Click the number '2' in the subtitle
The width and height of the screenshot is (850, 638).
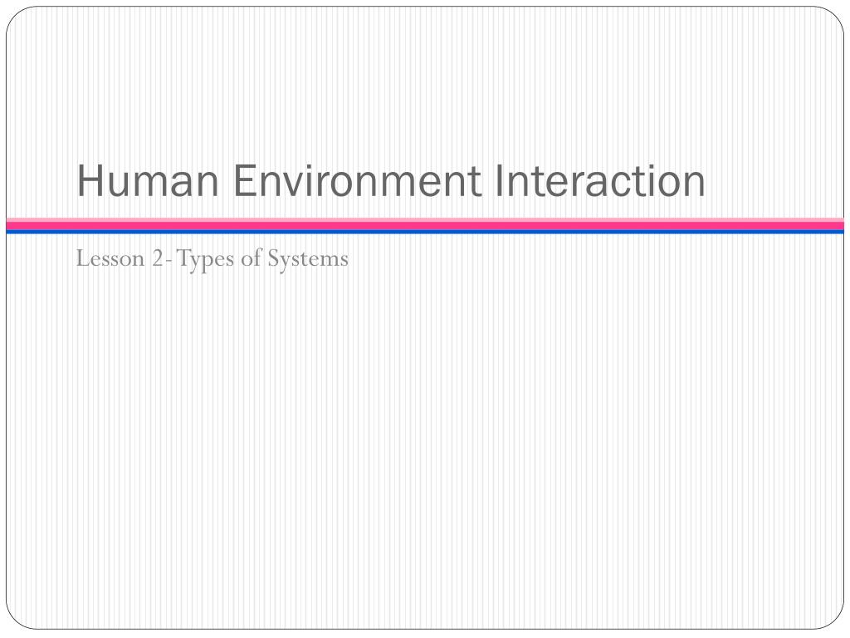[x=157, y=258]
